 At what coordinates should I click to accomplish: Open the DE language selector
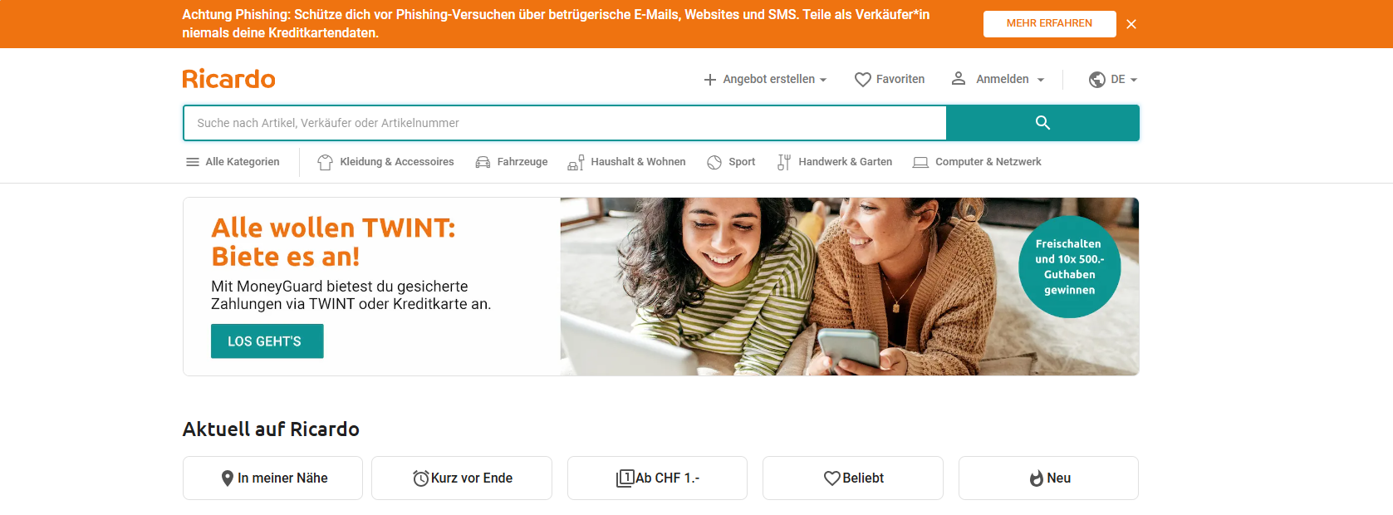[x=1113, y=79]
